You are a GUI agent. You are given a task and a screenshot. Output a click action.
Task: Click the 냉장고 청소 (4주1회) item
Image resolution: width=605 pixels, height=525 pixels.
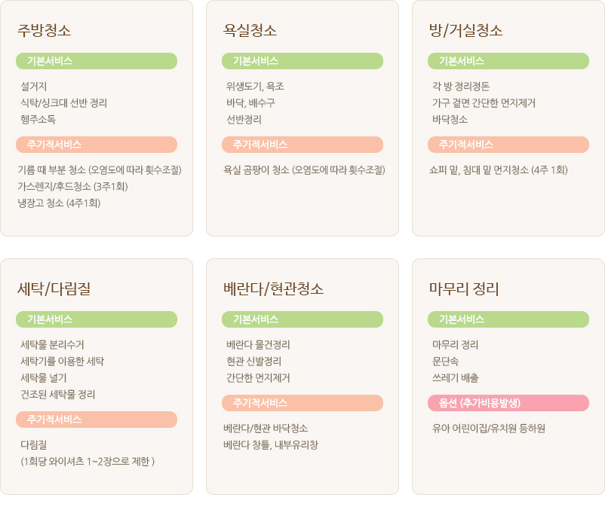pos(59,203)
